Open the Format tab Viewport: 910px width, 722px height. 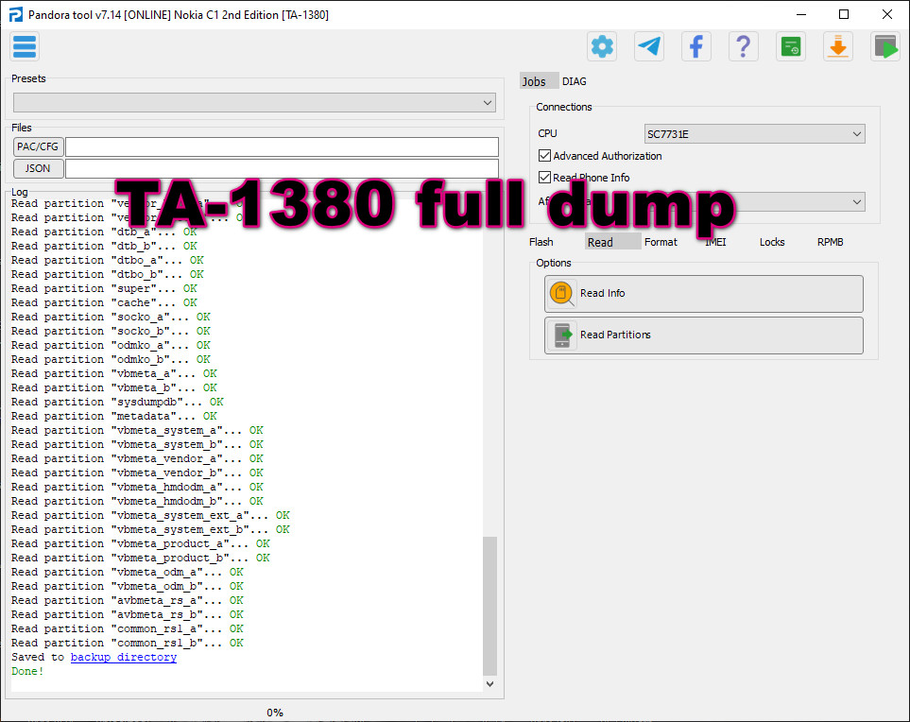pos(661,242)
